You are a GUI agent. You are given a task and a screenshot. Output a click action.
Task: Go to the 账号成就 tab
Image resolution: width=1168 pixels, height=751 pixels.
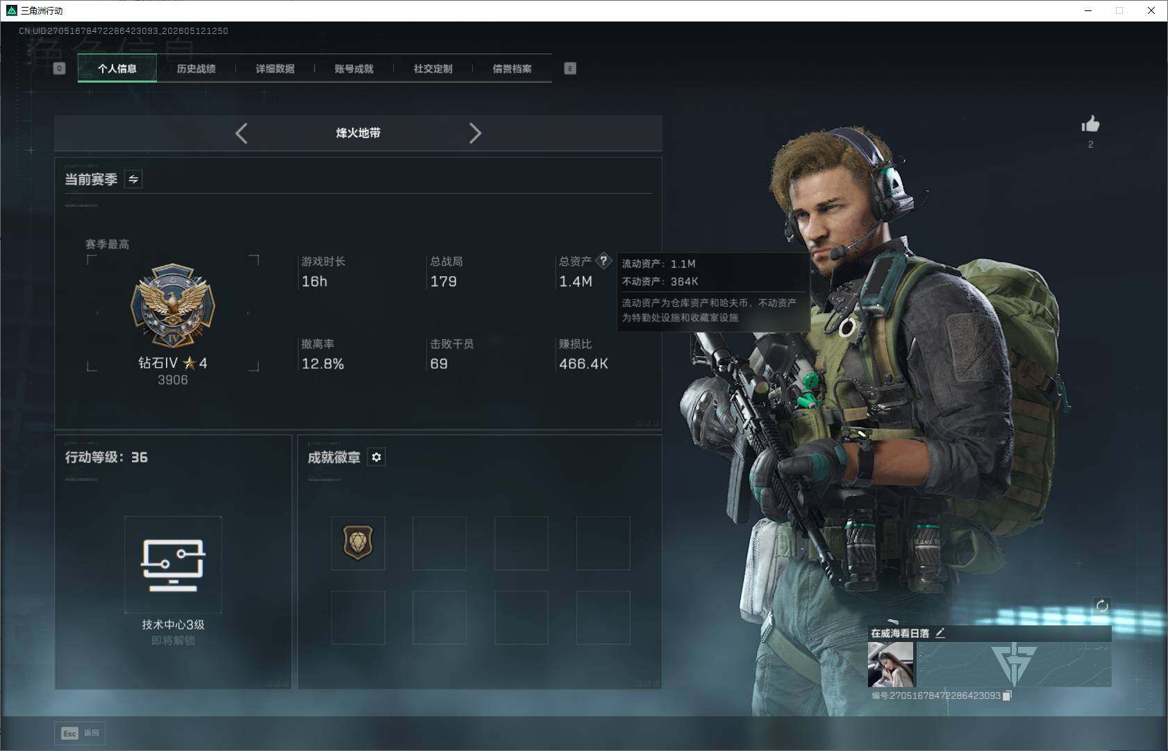tap(354, 69)
